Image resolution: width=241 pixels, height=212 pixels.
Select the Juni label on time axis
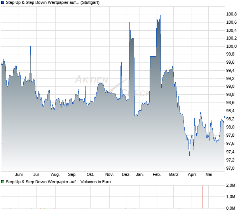click(19, 175)
